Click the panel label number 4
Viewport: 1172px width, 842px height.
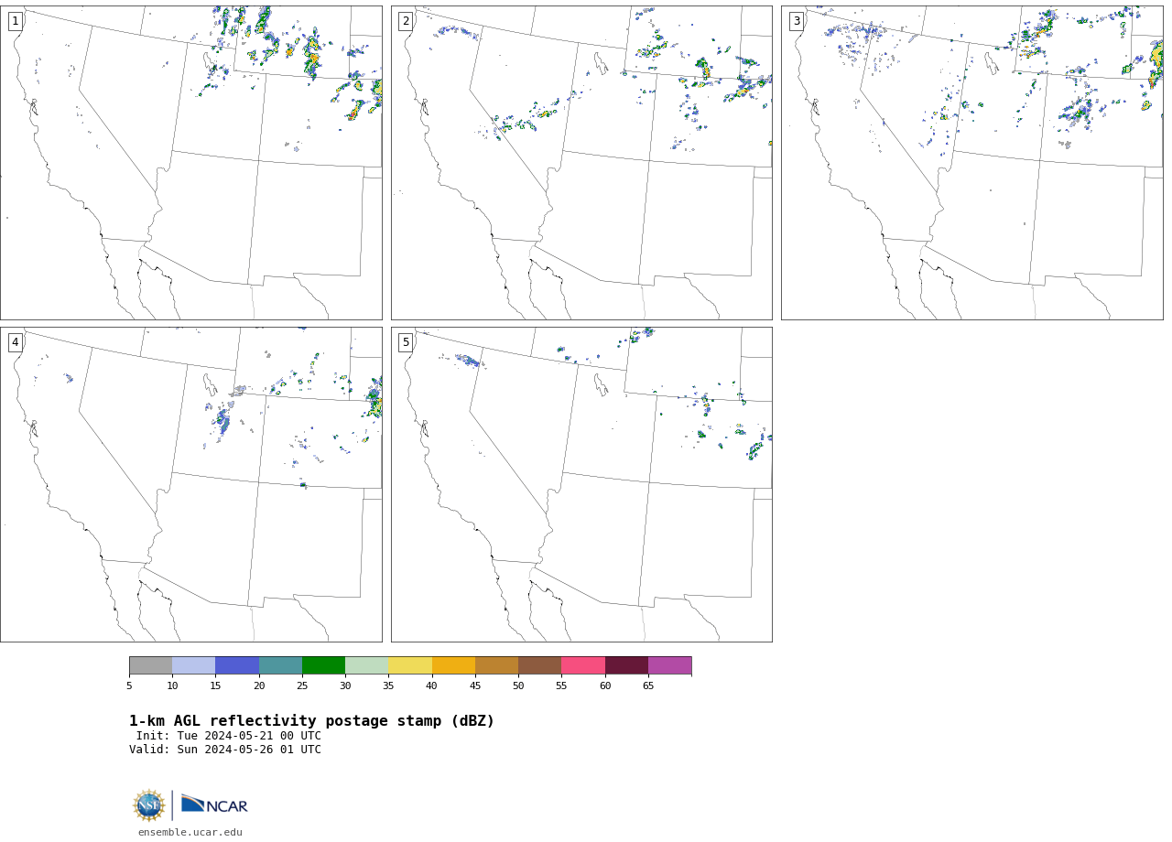click(16, 342)
